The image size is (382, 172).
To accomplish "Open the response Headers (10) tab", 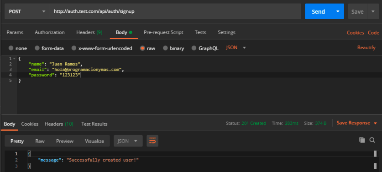I will tap(59, 124).
